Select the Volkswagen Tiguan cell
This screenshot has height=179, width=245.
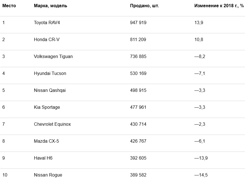click(x=53, y=57)
